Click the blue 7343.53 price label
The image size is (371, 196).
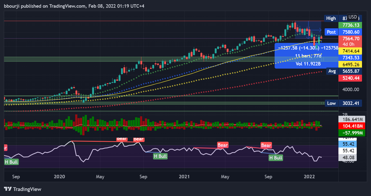pos(351,57)
